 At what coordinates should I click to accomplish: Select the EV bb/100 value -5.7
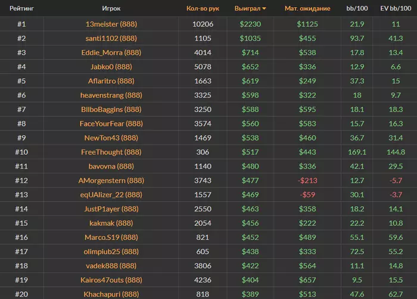tap(396, 180)
